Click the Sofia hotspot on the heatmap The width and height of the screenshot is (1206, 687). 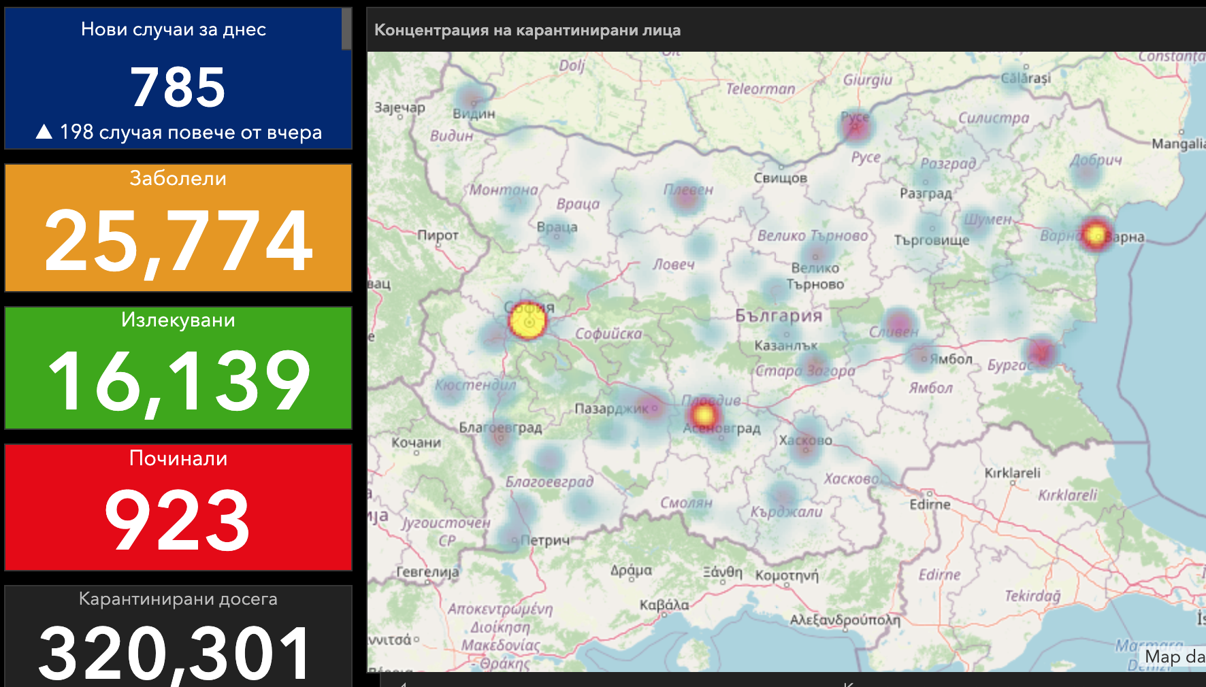click(527, 321)
